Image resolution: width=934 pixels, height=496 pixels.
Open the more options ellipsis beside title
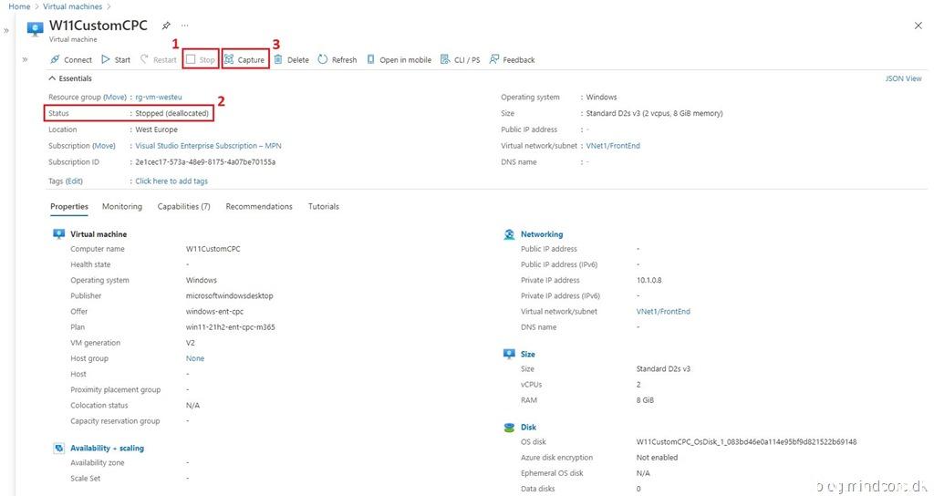(x=185, y=26)
